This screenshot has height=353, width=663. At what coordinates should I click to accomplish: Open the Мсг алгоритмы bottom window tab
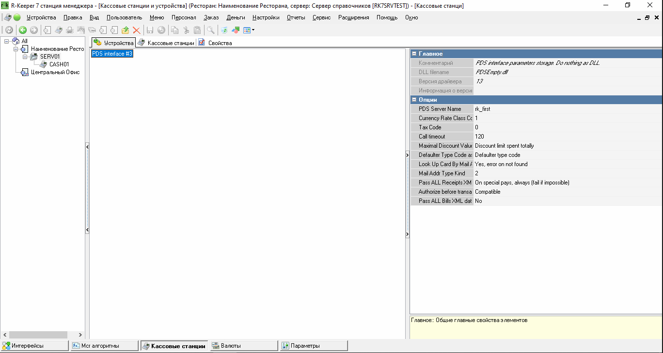pyautogui.click(x=104, y=346)
